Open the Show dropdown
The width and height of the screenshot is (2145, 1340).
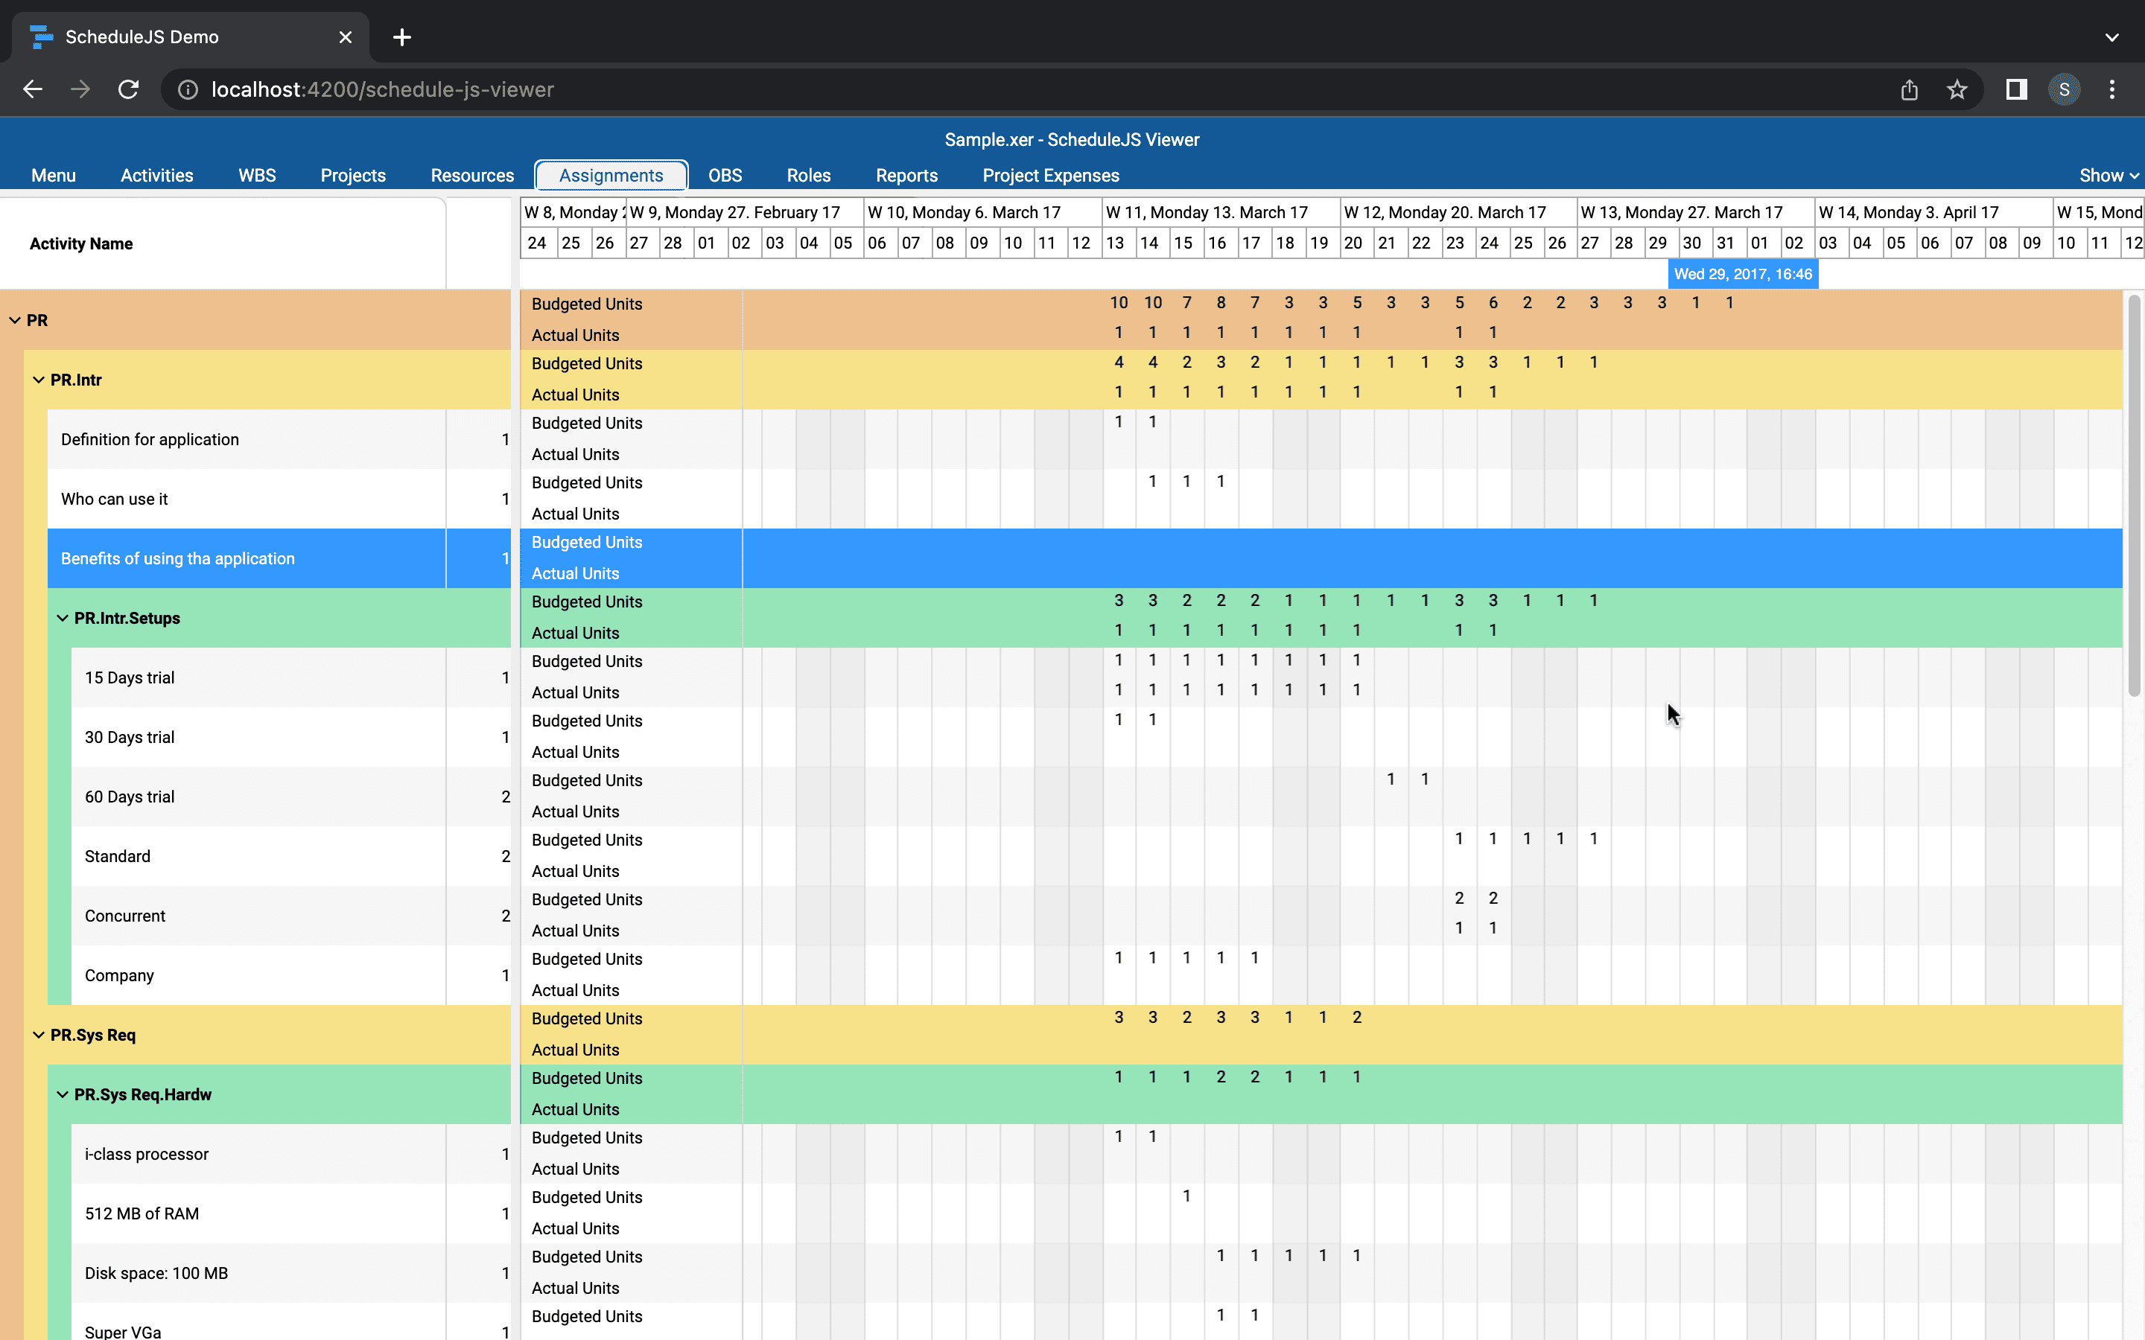tap(2108, 175)
